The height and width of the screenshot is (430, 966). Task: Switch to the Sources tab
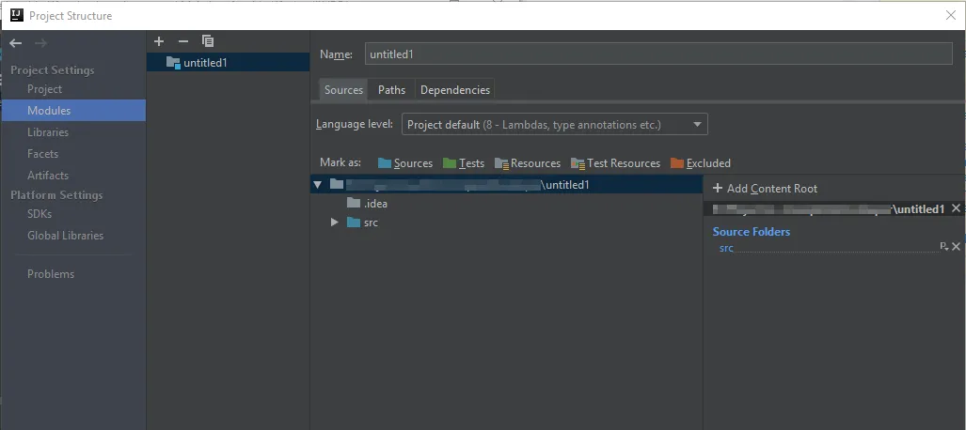pos(343,90)
